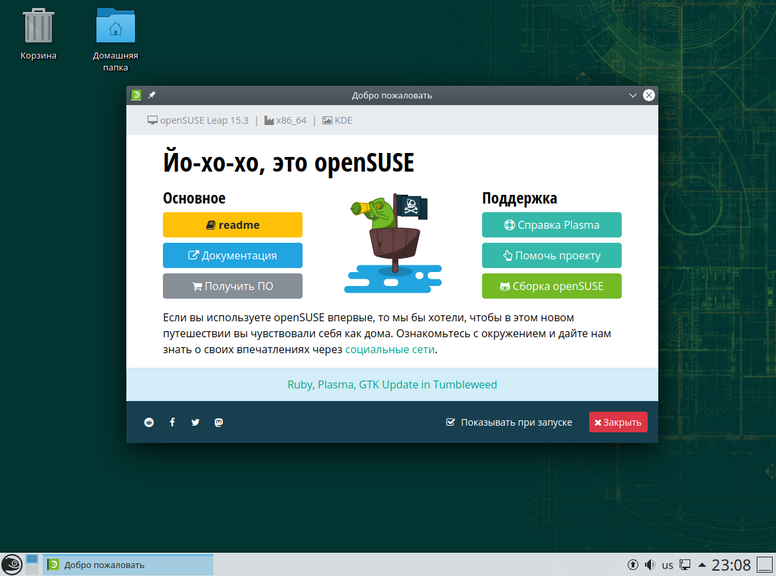Follow the социальные сети link
This screenshot has height=576, width=776.
[390, 349]
